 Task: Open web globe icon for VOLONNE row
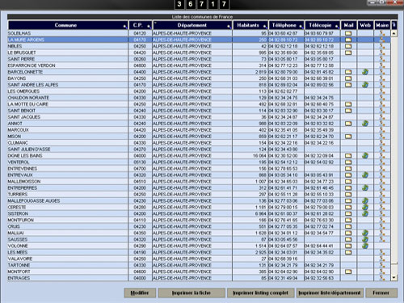pyautogui.click(x=365, y=246)
